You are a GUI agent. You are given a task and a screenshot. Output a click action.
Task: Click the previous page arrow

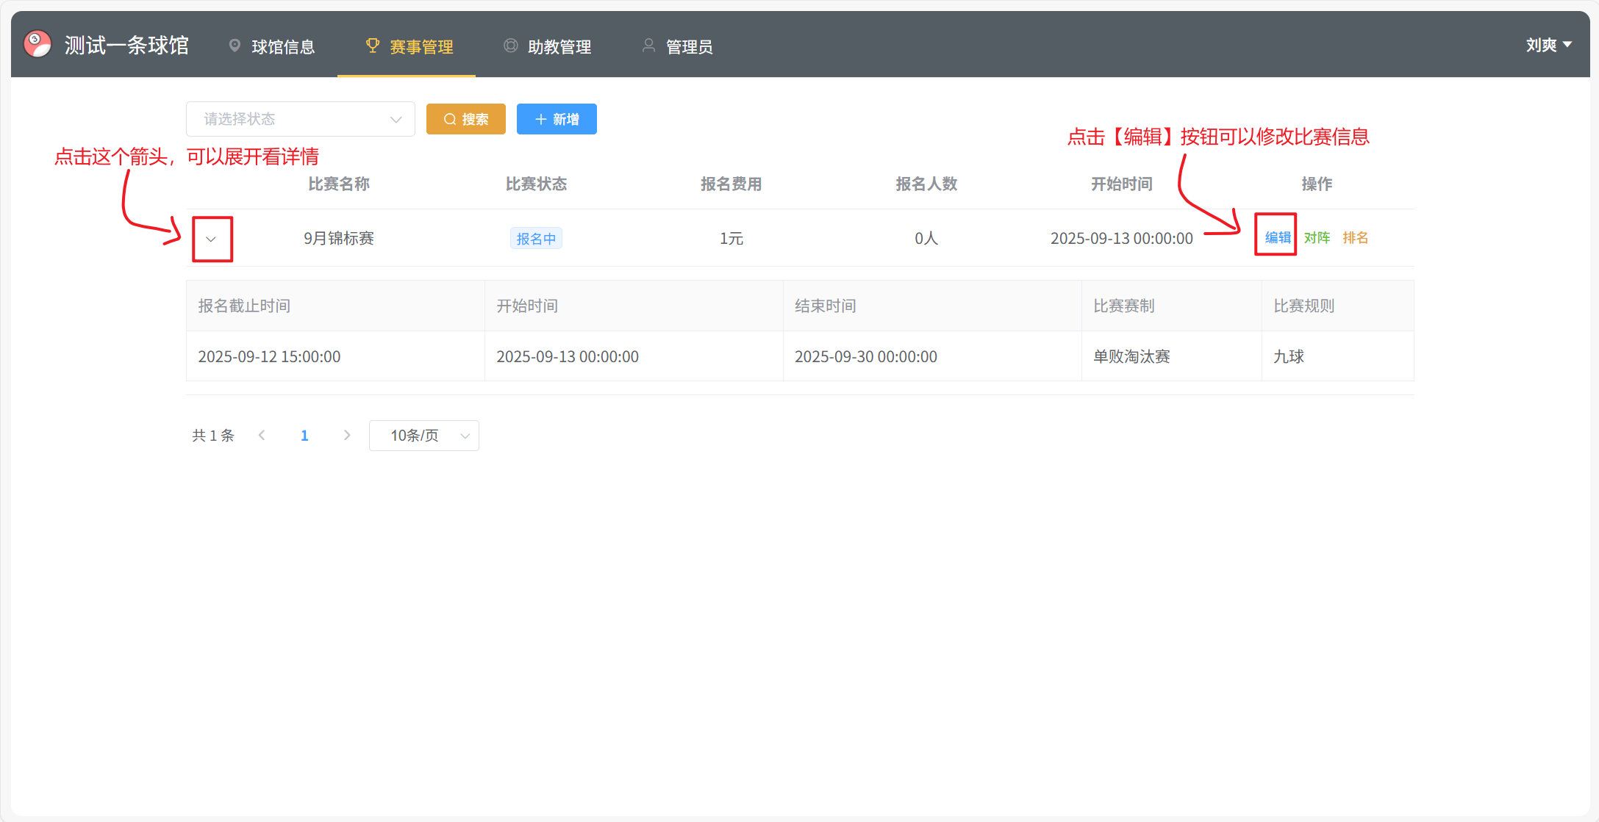pos(262,436)
